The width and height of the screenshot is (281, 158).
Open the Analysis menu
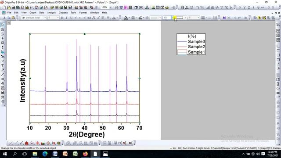tap(51, 13)
